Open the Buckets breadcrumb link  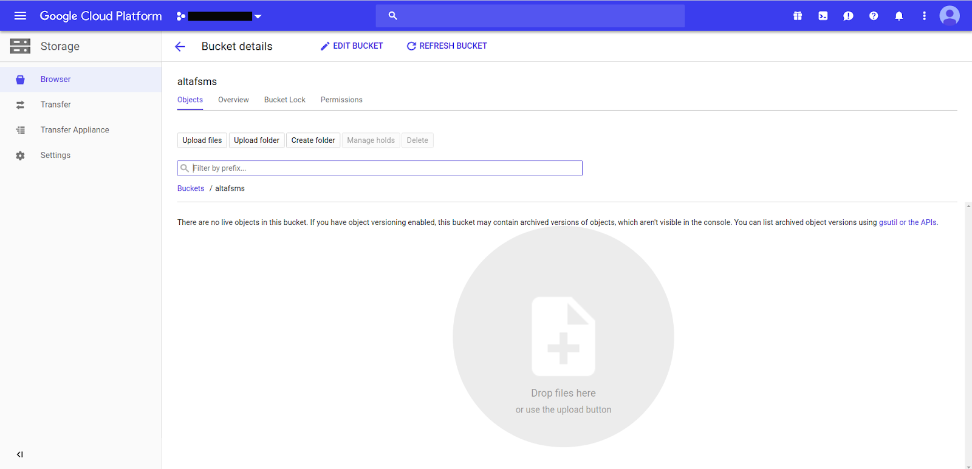191,188
